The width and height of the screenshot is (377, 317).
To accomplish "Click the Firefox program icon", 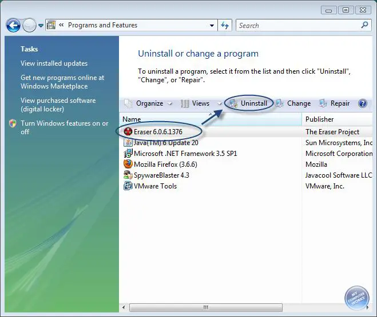I will click(128, 164).
